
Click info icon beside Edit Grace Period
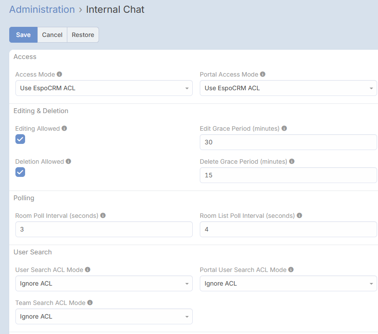click(284, 128)
